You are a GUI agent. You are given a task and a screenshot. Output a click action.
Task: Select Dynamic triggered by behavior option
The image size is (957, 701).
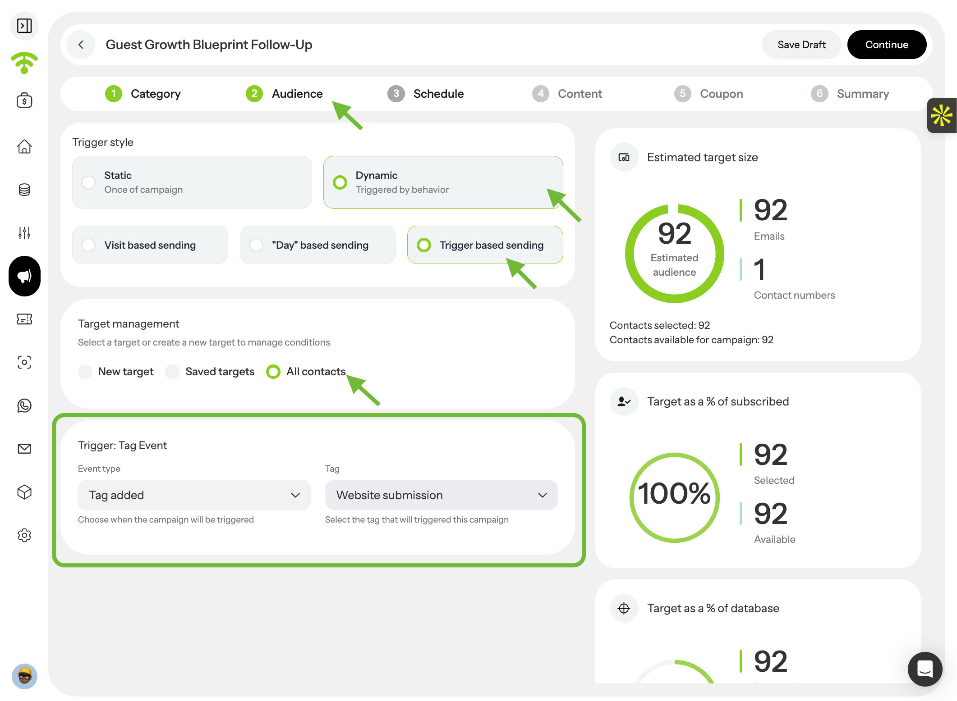443,182
